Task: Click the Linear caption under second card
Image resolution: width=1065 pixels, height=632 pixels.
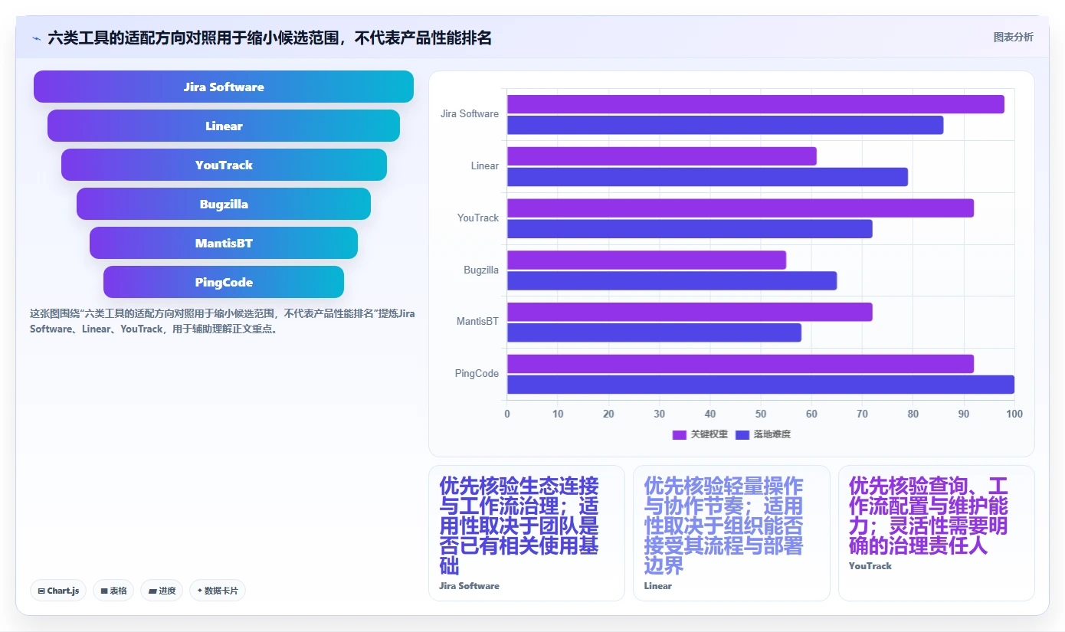Action: [x=657, y=586]
